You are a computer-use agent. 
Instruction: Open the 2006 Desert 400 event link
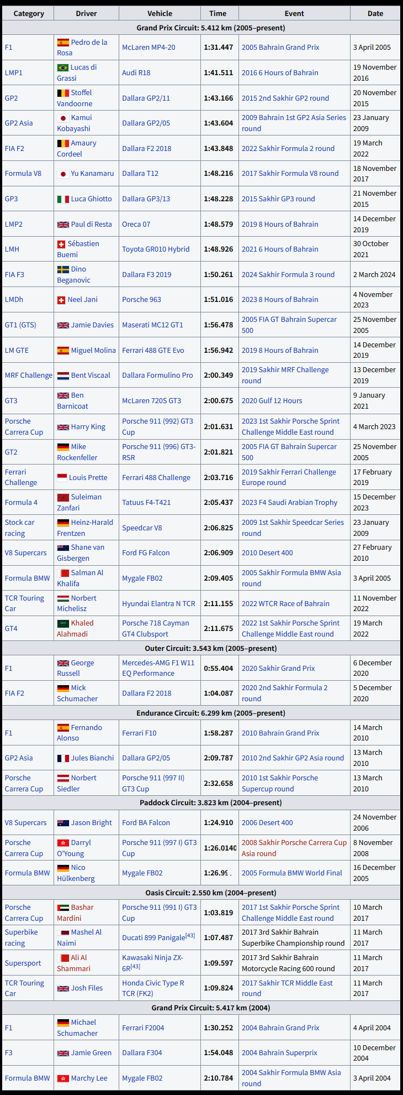tap(267, 823)
